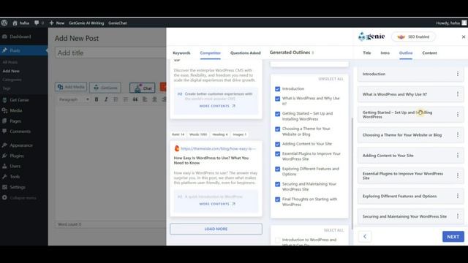Viewport: 468px width, 263px height.
Task: Open options menu for 'Exploring Different Features' item
Action: coord(458,196)
